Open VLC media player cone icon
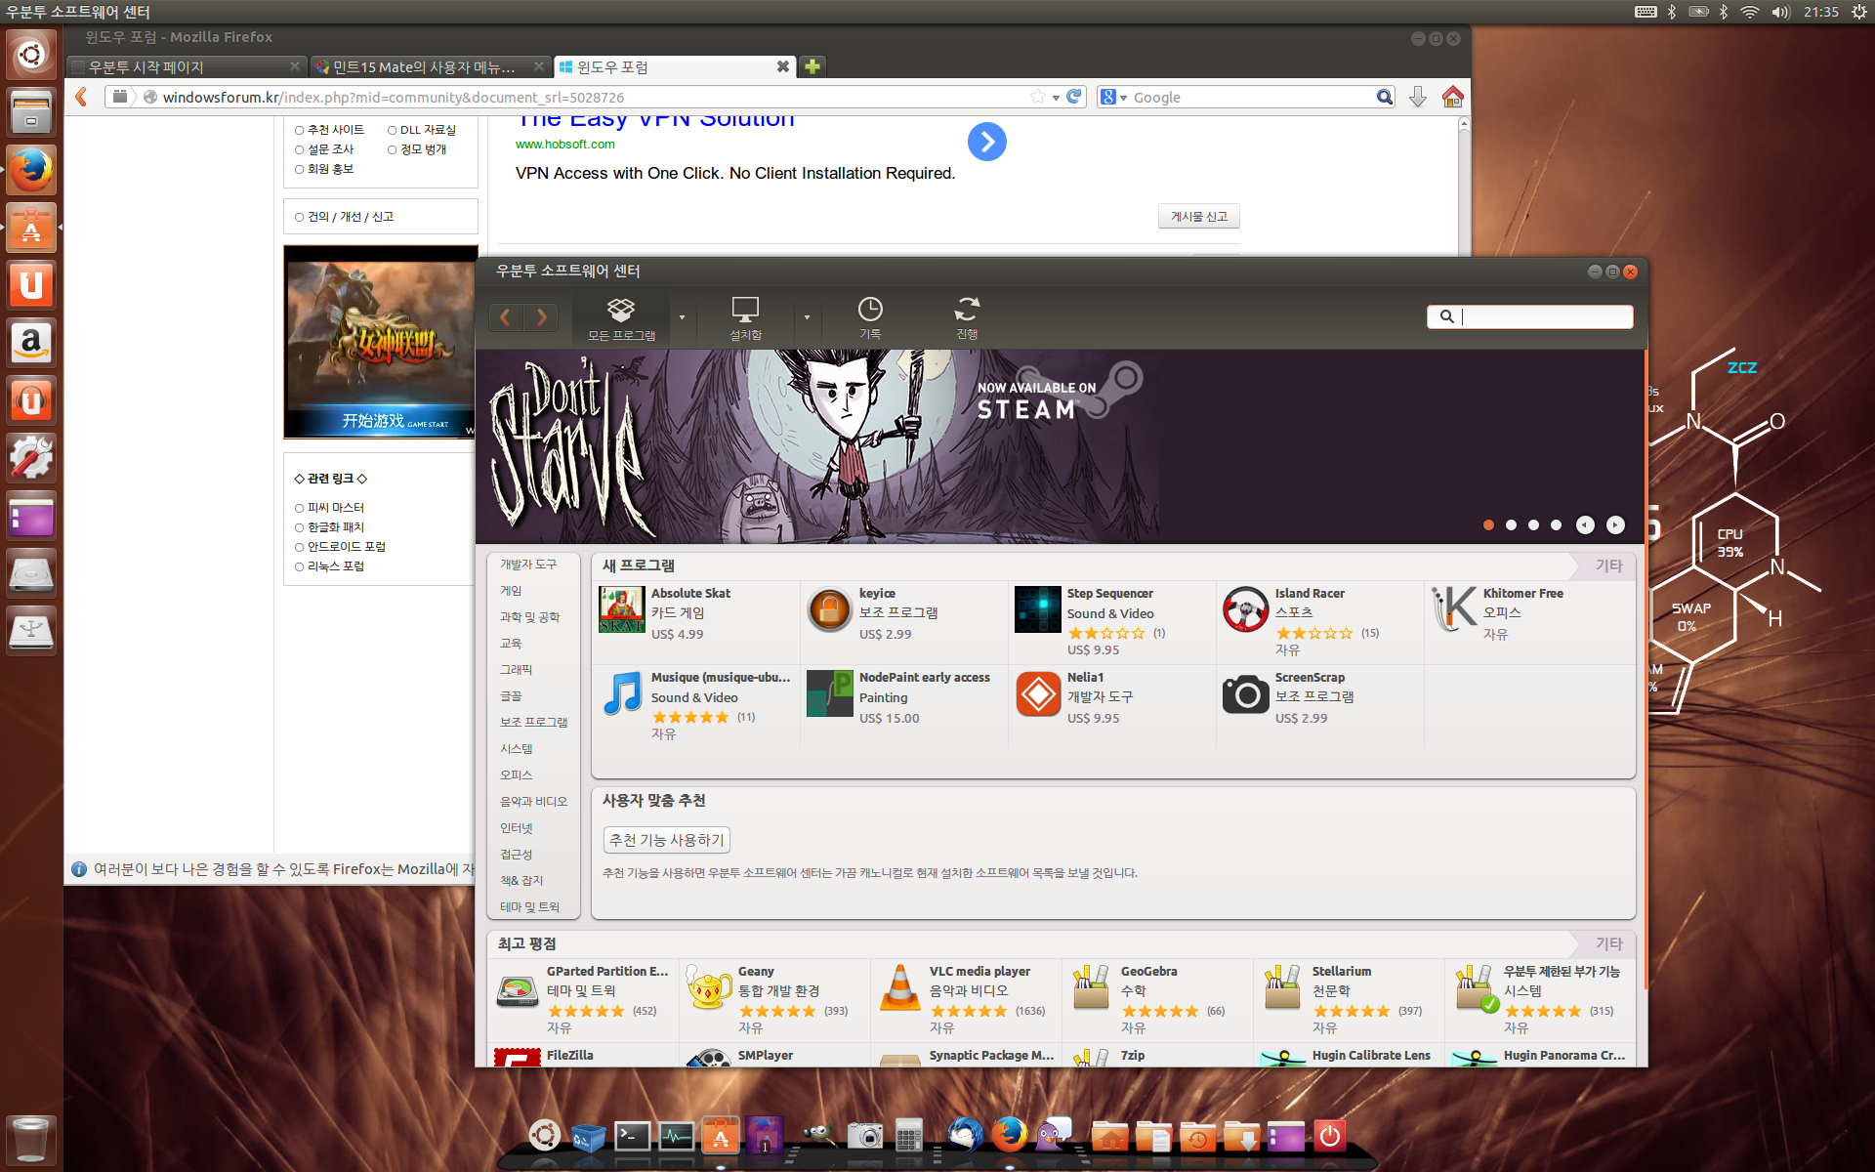 click(x=900, y=988)
